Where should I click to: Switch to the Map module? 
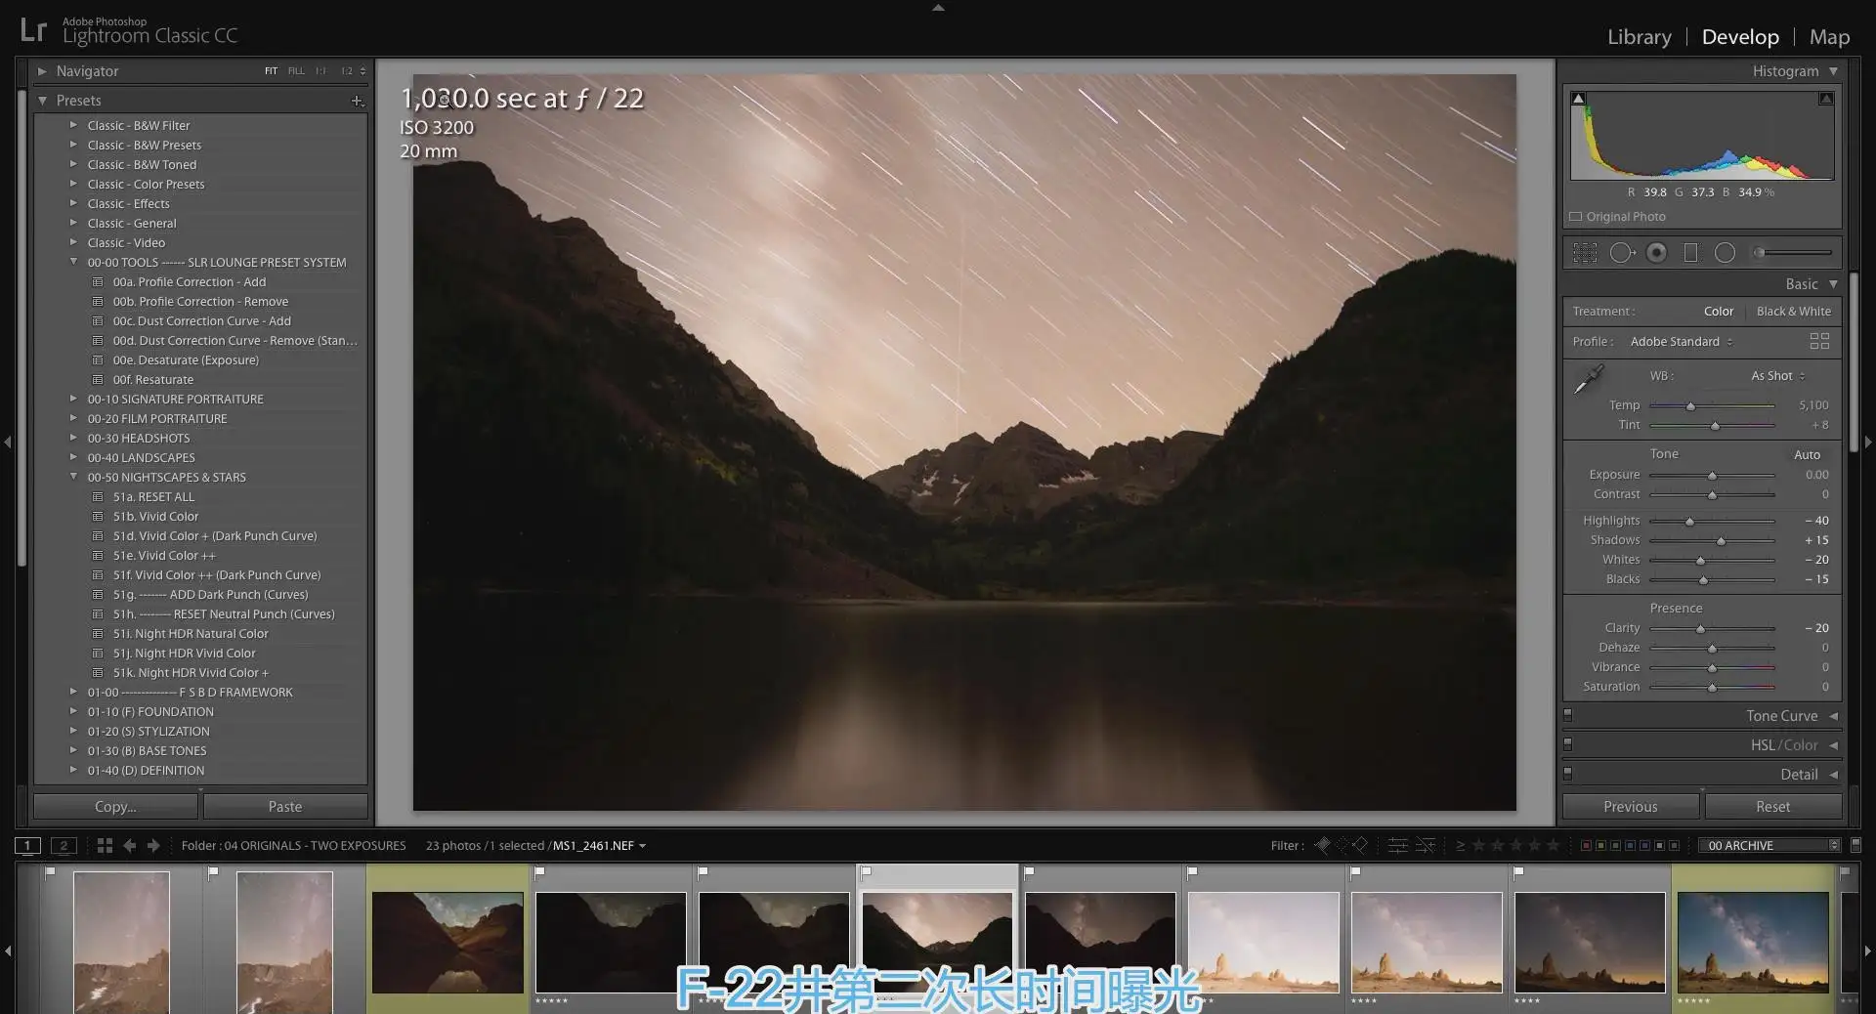[x=1829, y=37]
